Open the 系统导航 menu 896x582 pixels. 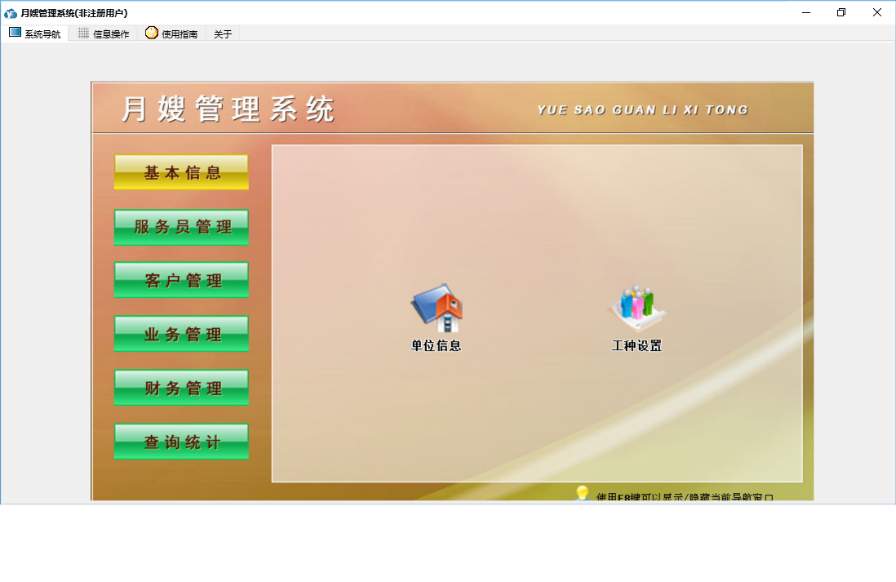coord(35,33)
